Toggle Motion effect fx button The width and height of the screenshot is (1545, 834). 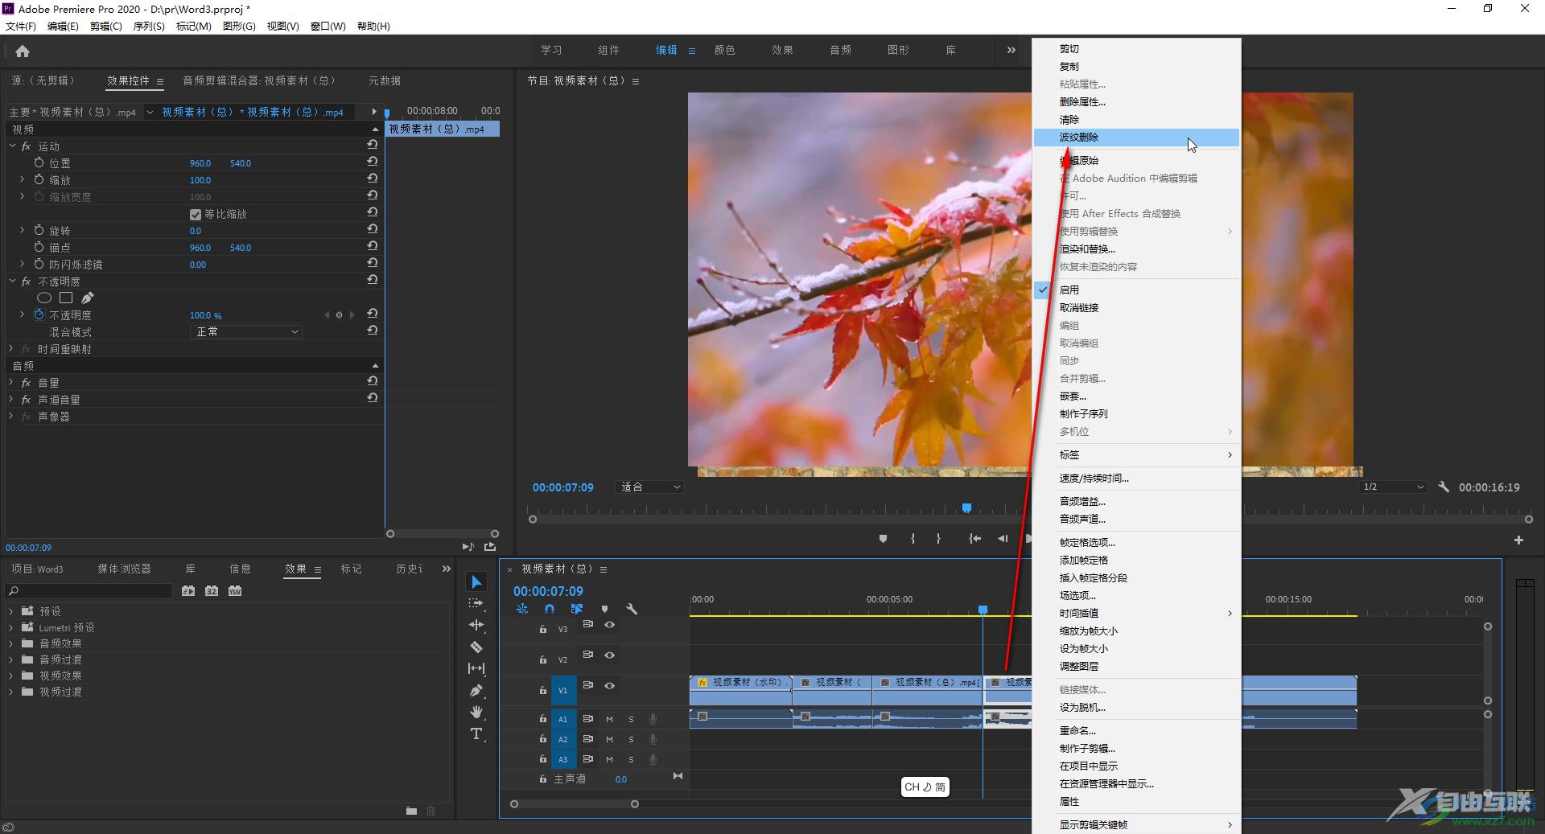[26, 146]
